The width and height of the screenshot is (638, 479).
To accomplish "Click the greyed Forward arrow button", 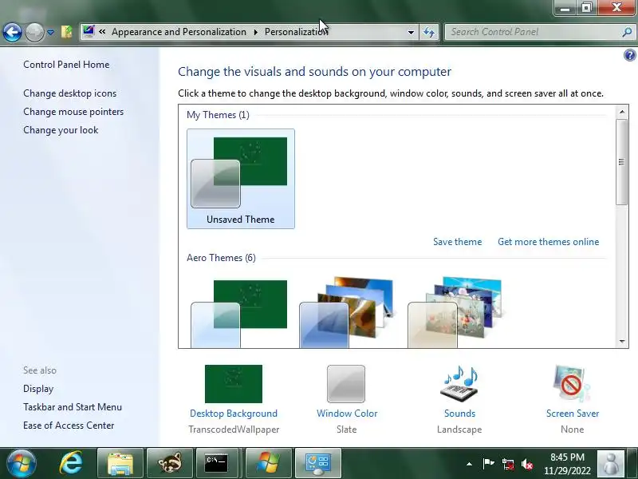I will click(34, 32).
